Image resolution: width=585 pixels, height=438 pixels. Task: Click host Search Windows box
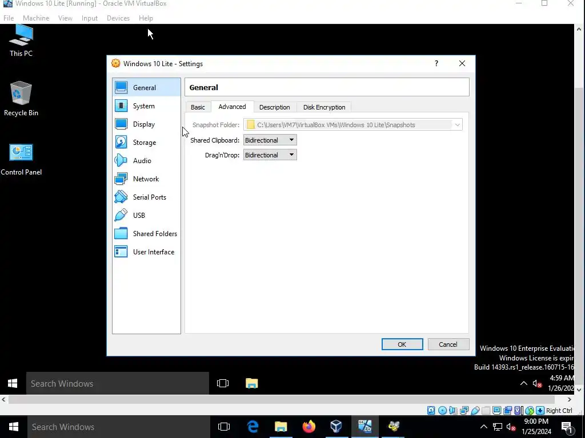pos(119,427)
